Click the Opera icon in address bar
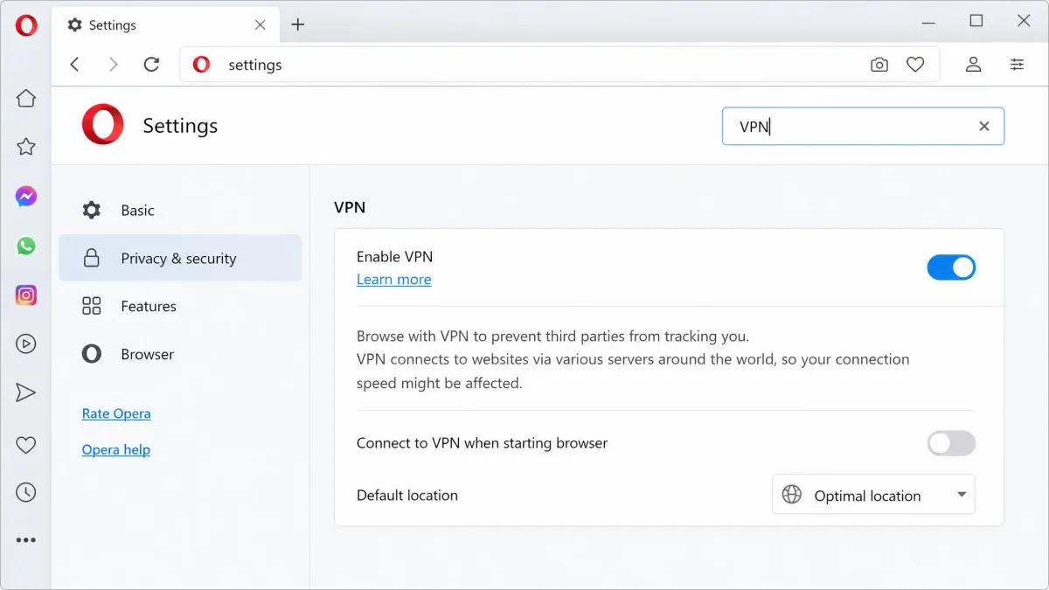Screen dimensions: 1049x590 tap(202, 65)
